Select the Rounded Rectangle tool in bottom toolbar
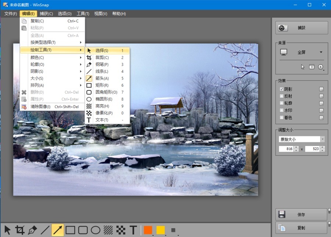Screen dimensions: 331x237 tap(83, 230)
